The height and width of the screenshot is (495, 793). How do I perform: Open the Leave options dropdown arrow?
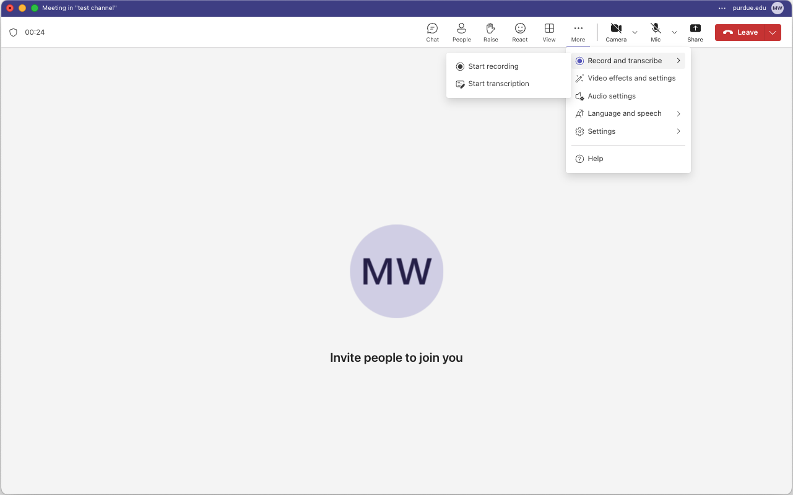(773, 32)
